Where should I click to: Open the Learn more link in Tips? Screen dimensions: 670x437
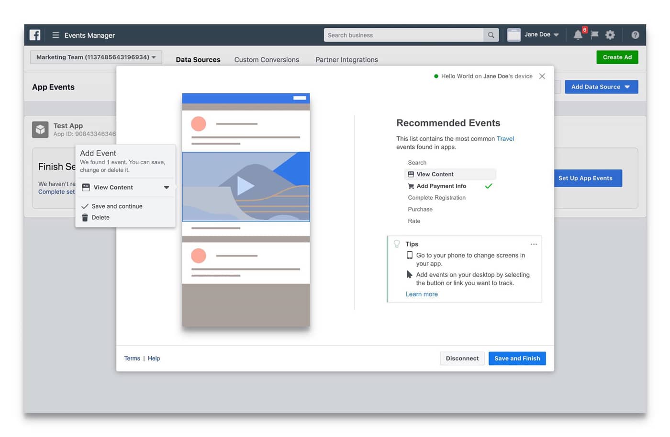[422, 294]
